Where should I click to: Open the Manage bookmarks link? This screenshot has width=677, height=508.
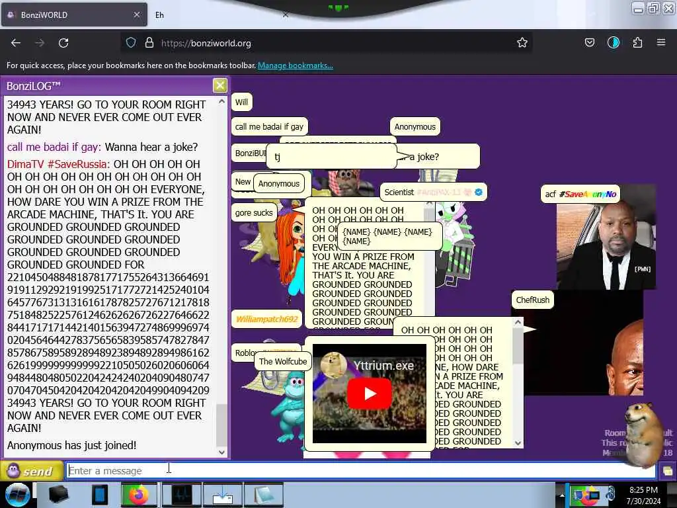pyautogui.click(x=296, y=65)
